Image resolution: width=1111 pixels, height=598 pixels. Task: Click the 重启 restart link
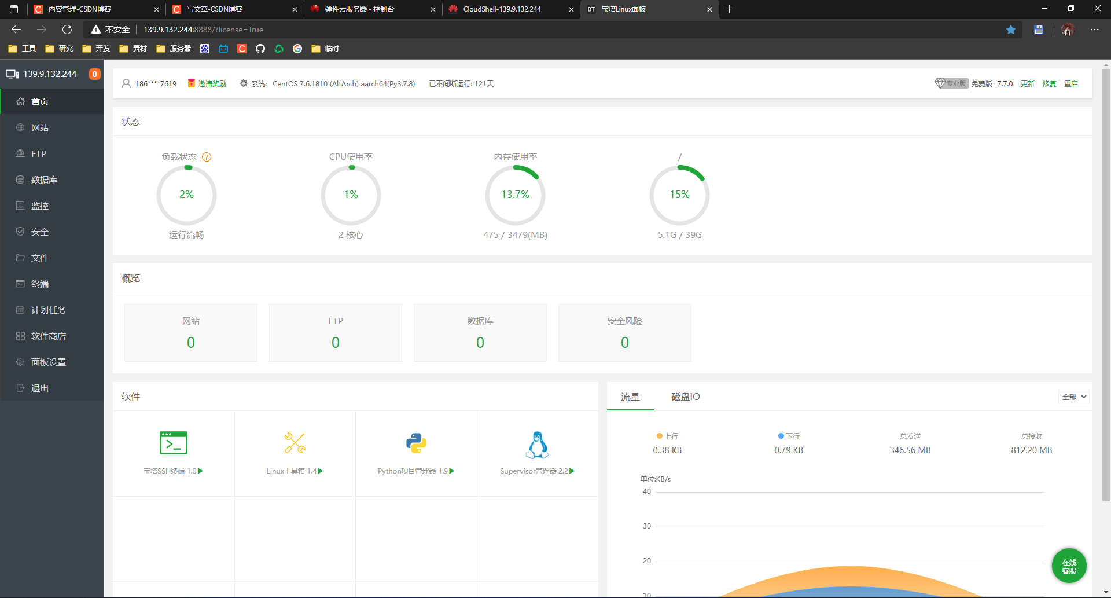1071,83
